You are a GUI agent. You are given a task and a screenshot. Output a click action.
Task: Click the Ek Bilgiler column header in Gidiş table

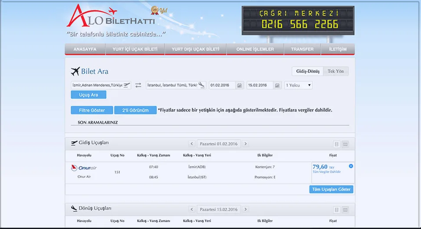click(x=265, y=155)
